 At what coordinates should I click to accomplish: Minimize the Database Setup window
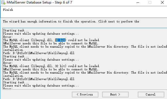[138, 2]
